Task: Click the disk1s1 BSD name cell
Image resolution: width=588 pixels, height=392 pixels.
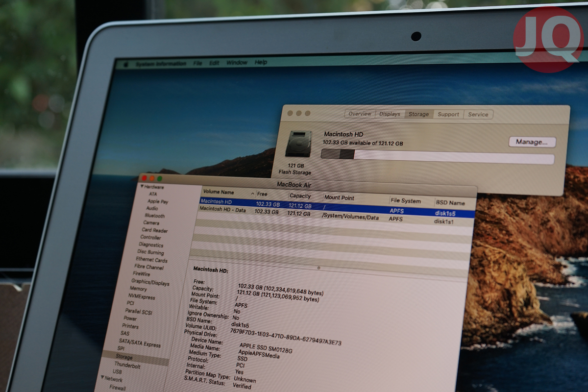Action: pos(445,221)
